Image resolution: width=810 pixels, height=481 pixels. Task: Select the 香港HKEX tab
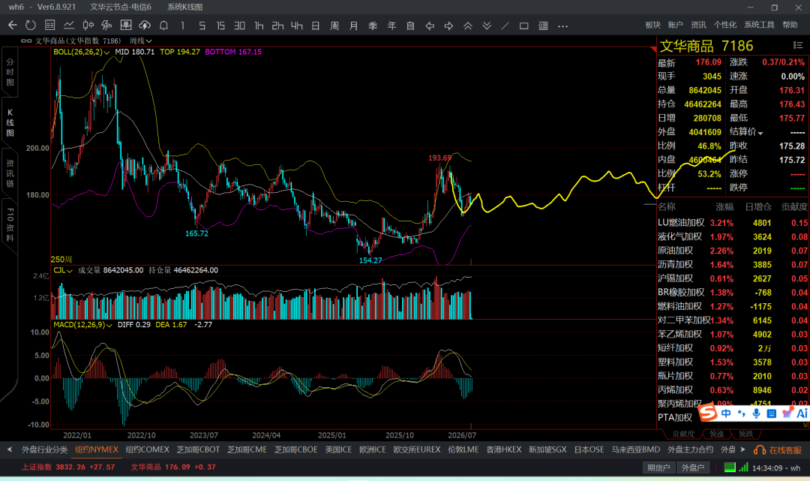(x=504, y=449)
